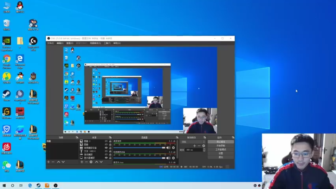Screen dimensions: 336x189
Task: Mute the 视频捕获设备 mixer channel speaker
Action: 168,158
